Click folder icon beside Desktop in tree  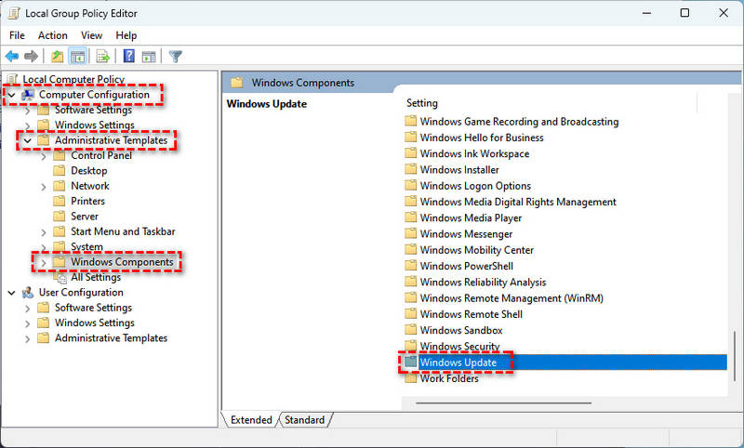[60, 171]
